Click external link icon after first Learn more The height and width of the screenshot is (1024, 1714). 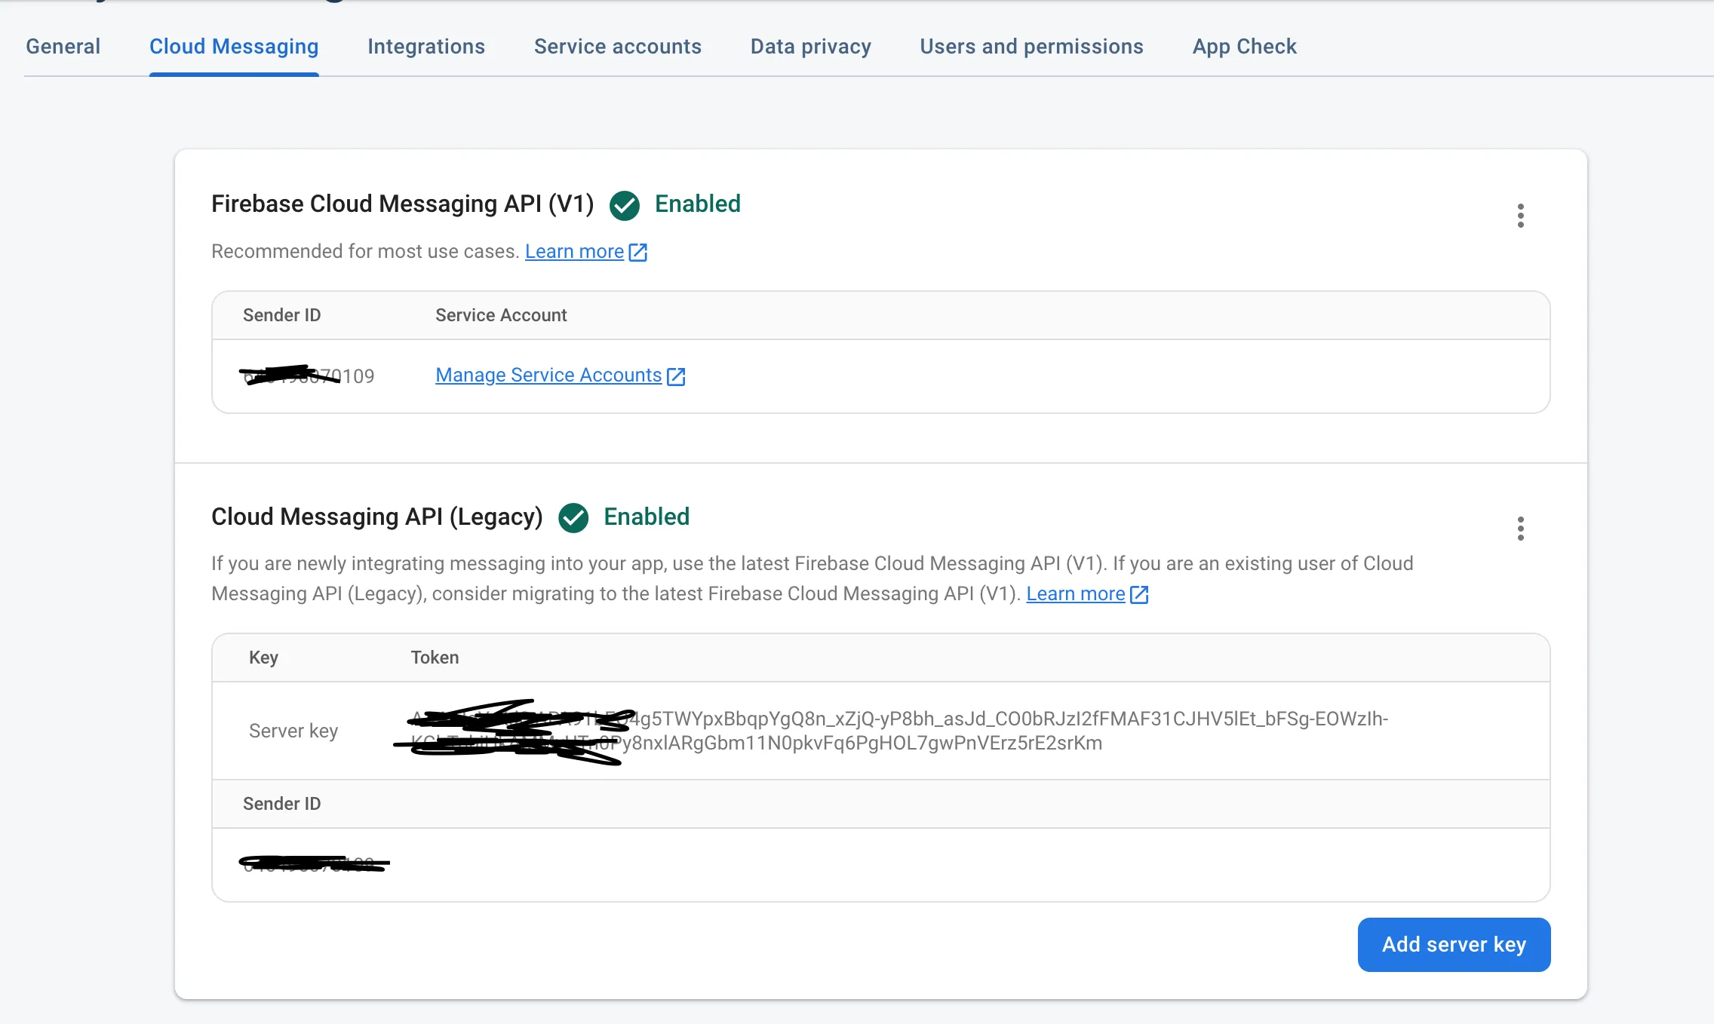point(638,252)
